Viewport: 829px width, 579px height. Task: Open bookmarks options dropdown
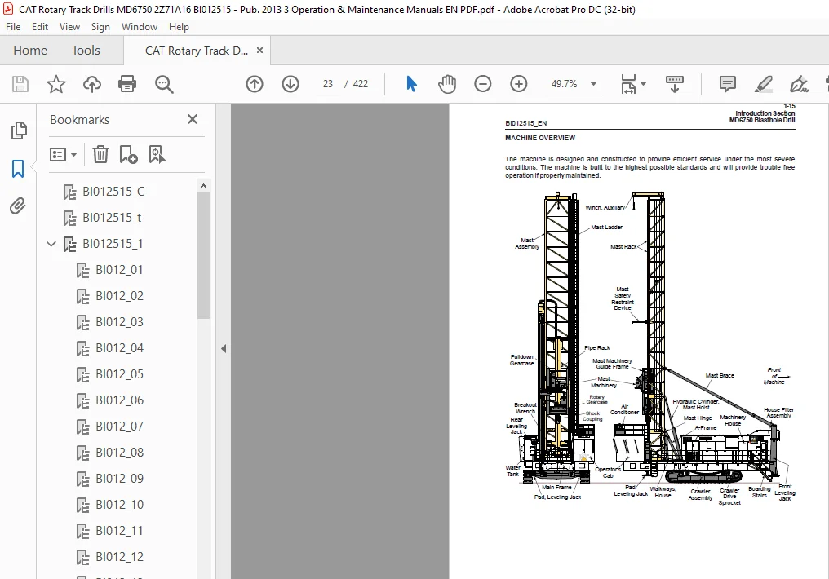click(x=63, y=155)
